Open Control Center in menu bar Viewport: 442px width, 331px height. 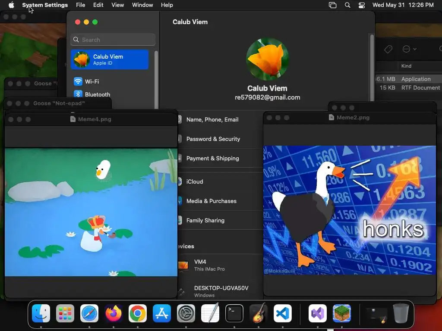pos(362,5)
